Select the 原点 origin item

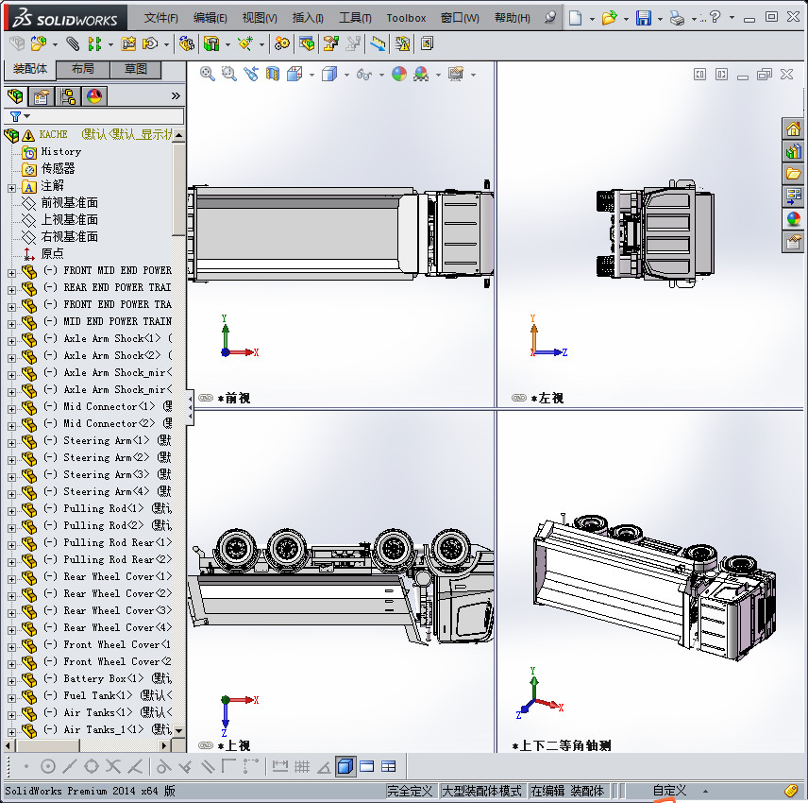coord(52,254)
